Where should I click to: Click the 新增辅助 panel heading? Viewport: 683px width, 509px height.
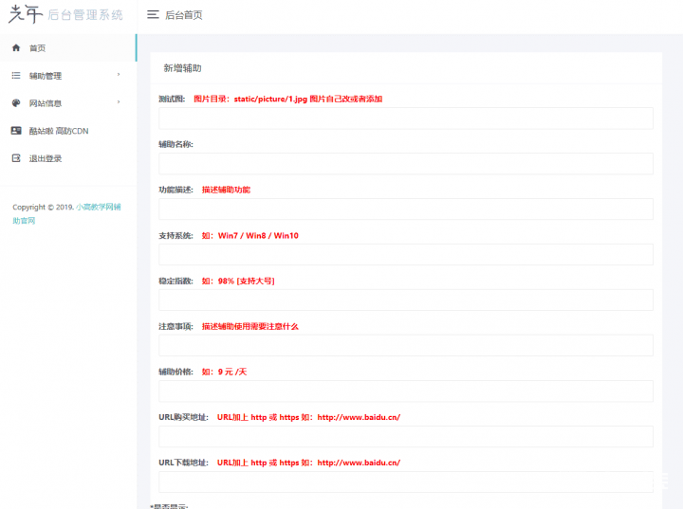tap(182, 68)
